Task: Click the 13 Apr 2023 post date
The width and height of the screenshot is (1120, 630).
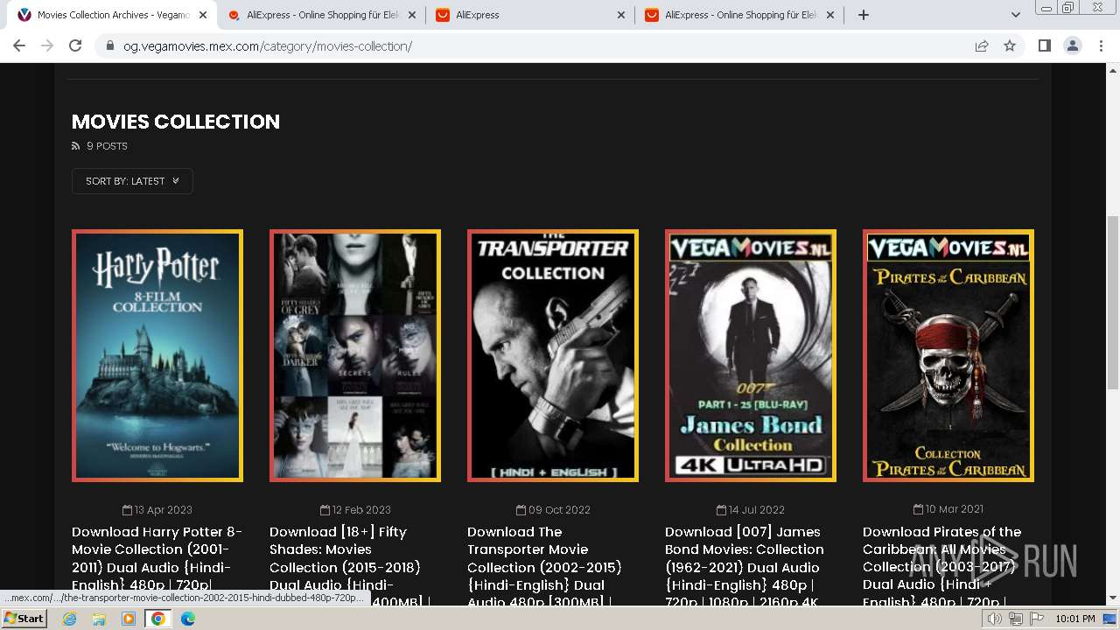Action: [157, 509]
